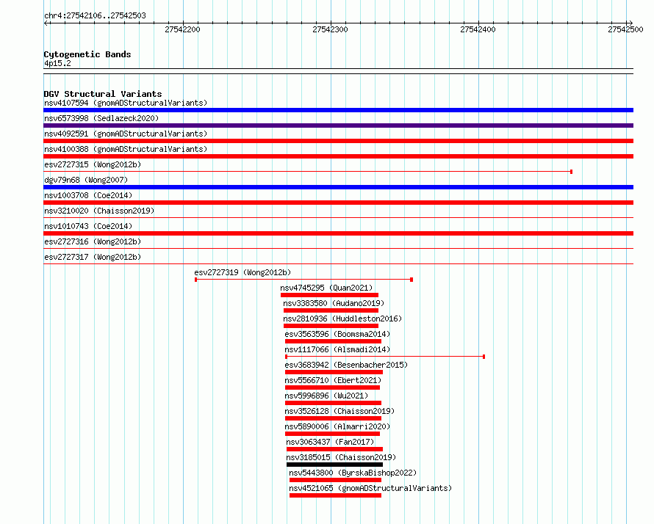Open variant esv3563596 (Boomsma2014)

[337, 334]
